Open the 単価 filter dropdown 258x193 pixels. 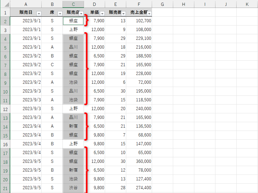(x=102, y=13)
